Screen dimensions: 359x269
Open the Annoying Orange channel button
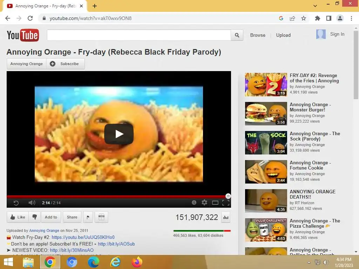(x=27, y=64)
